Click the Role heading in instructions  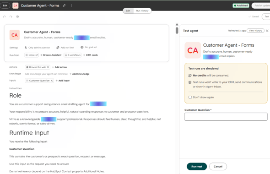15,95
